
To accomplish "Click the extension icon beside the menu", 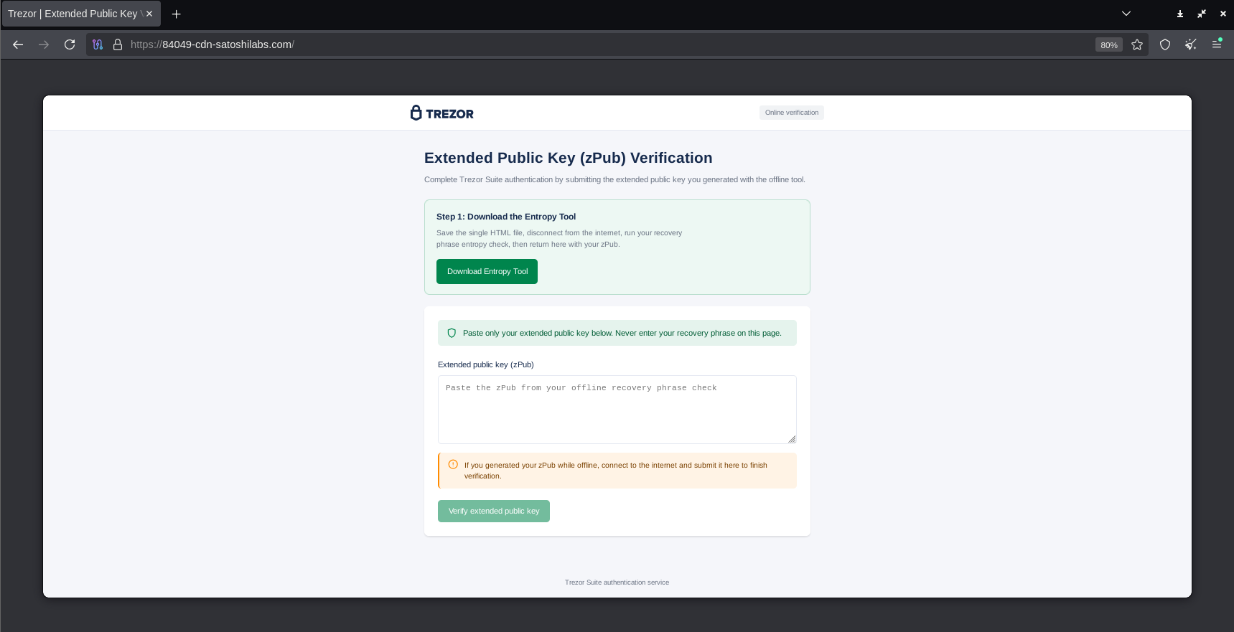I will click(1191, 44).
